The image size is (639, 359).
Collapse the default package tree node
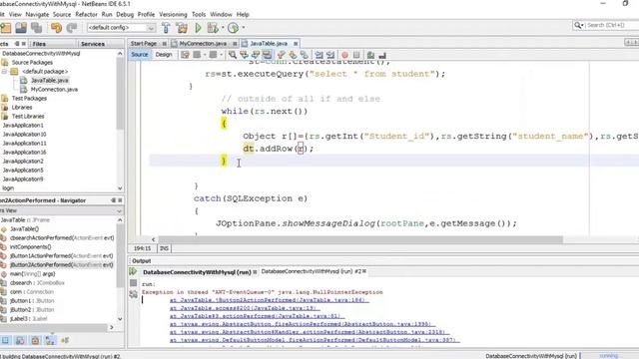(4, 71)
